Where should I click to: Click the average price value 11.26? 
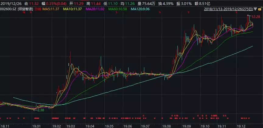(130, 3)
